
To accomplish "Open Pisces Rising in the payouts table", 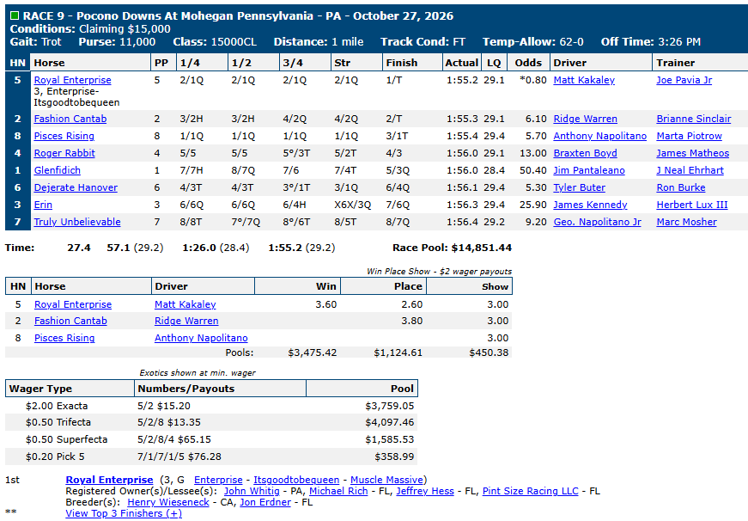I will click(x=64, y=338).
